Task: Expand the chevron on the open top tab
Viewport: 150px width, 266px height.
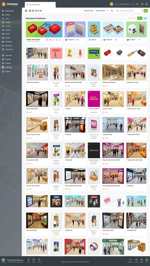Action: pyautogui.click(x=53, y=5)
